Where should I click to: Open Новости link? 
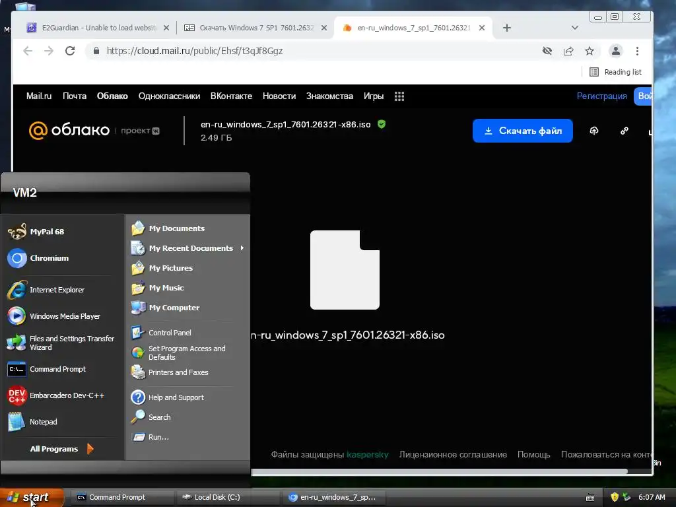click(279, 96)
